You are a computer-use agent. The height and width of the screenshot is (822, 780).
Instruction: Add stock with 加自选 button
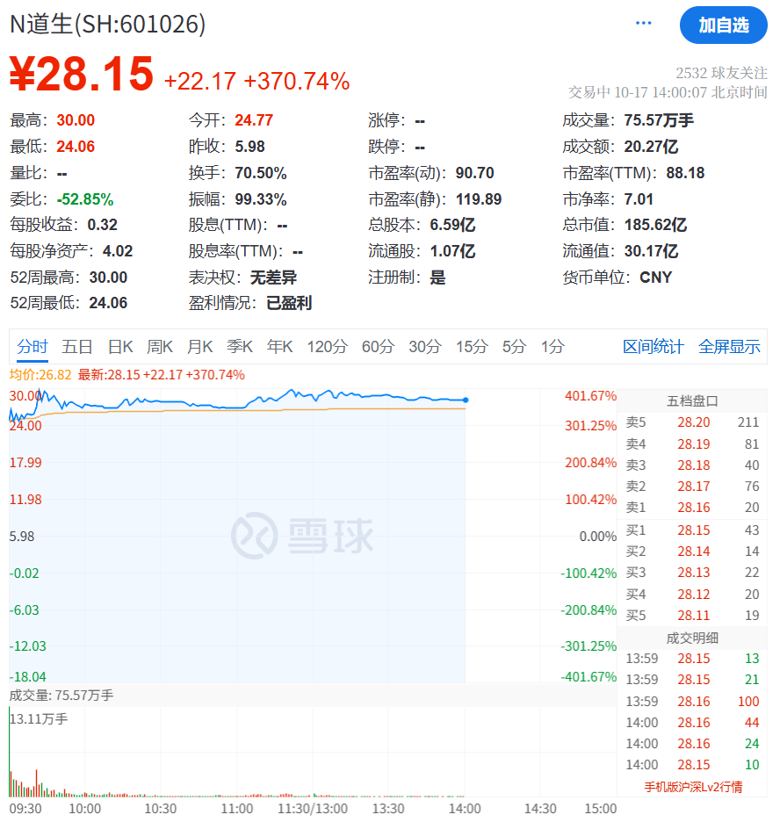723,25
